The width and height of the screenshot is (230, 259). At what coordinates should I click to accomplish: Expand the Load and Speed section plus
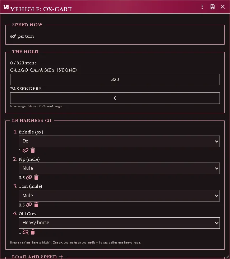tap(61, 256)
